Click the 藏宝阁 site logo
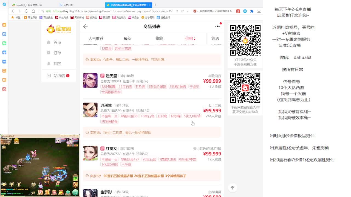The image size is (351, 197). pos(59,29)
